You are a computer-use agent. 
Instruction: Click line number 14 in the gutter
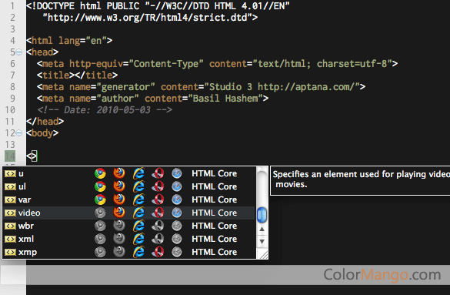pyautogui.click(x=10, y=156)
